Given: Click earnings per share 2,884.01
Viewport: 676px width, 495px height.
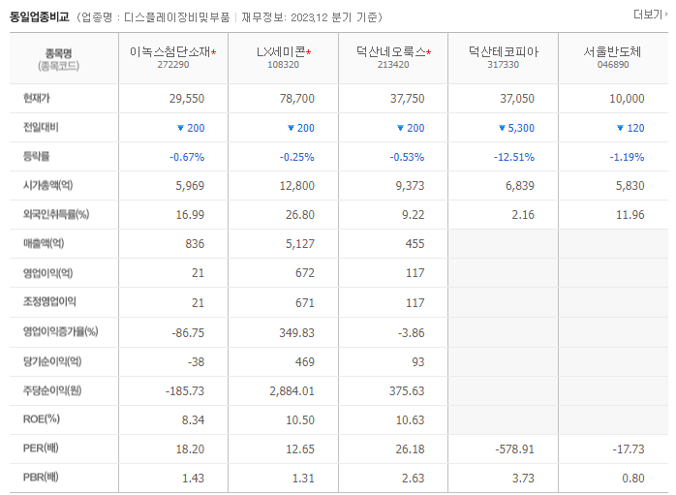Looking at the screenshot, I should 292,391.
